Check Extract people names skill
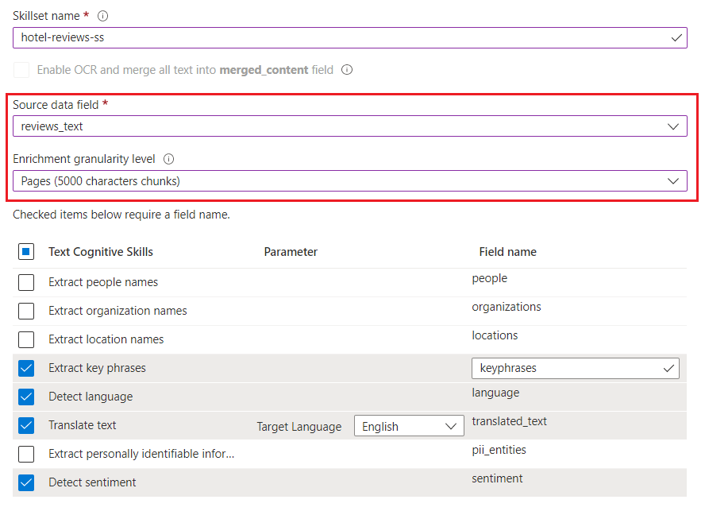The height and width of the screenshot is (515, 705). coord(25,282)
